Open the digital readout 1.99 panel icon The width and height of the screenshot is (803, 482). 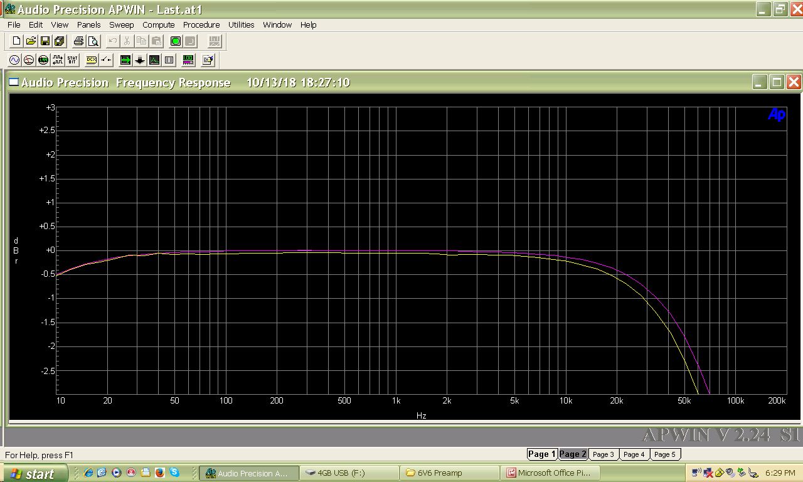click(x=43, y=60)
